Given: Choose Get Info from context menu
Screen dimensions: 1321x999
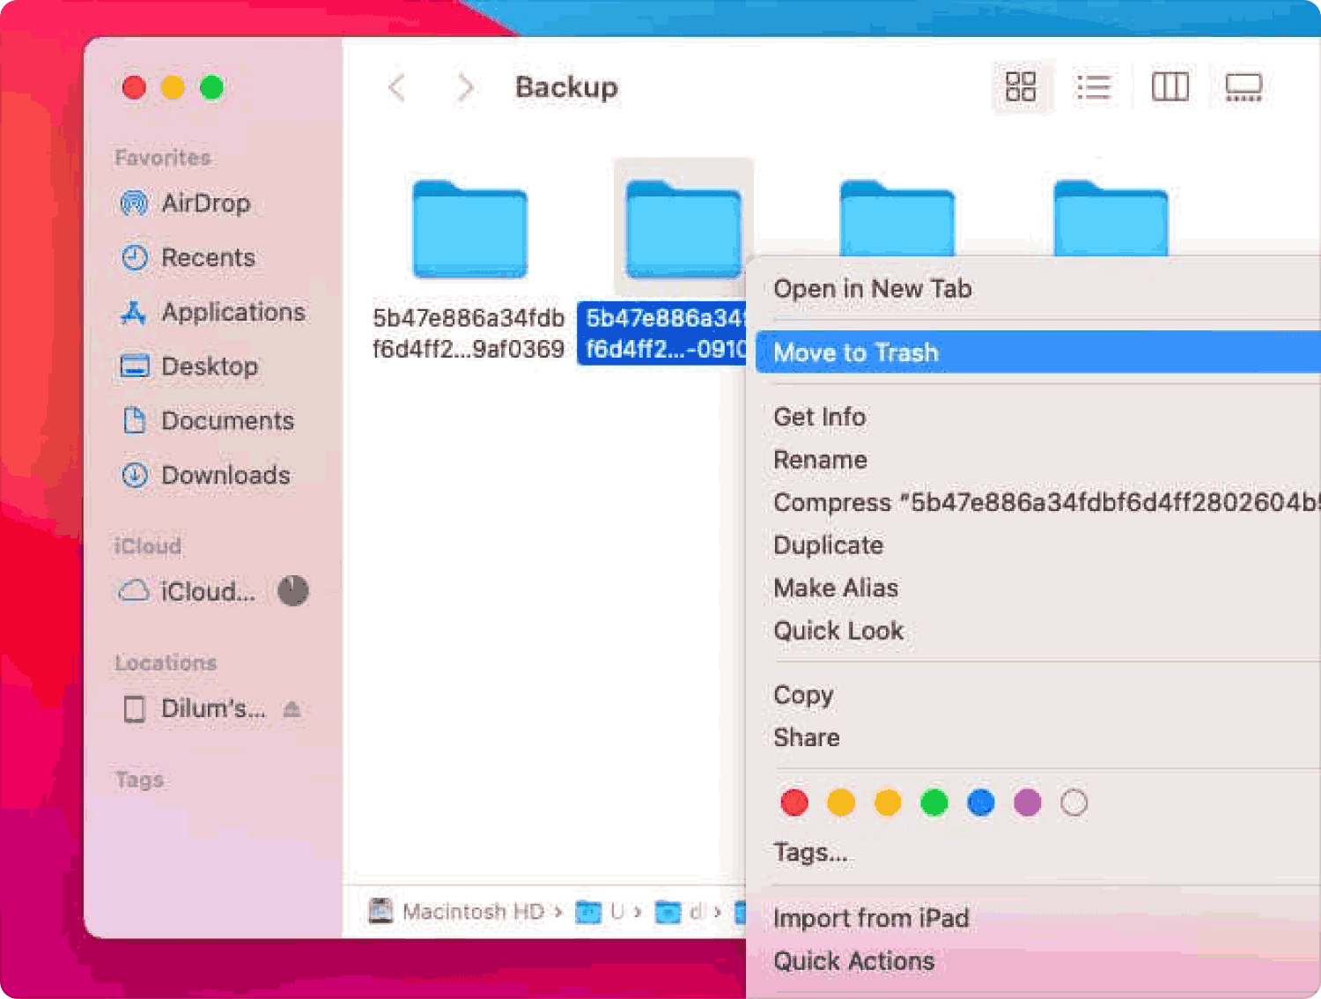Looking at the screenshot, I should 819,417.
